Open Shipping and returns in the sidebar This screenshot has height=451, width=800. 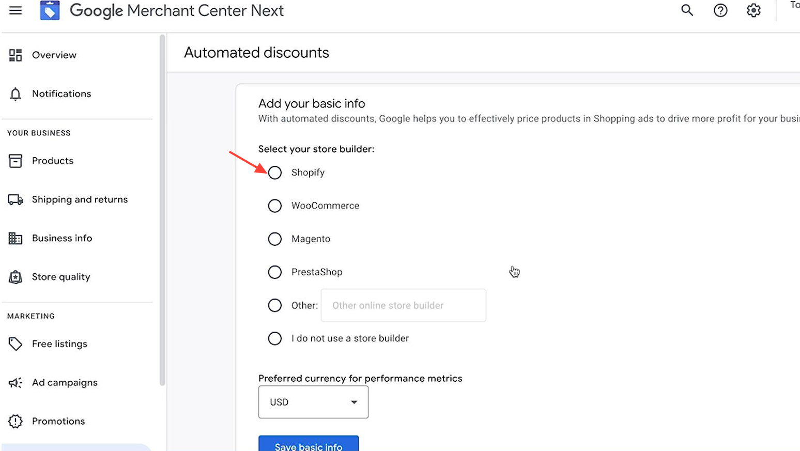point(80,200)
